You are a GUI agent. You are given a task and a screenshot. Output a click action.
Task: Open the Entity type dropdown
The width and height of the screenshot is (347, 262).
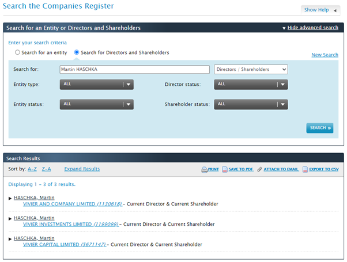click(96, 85)
